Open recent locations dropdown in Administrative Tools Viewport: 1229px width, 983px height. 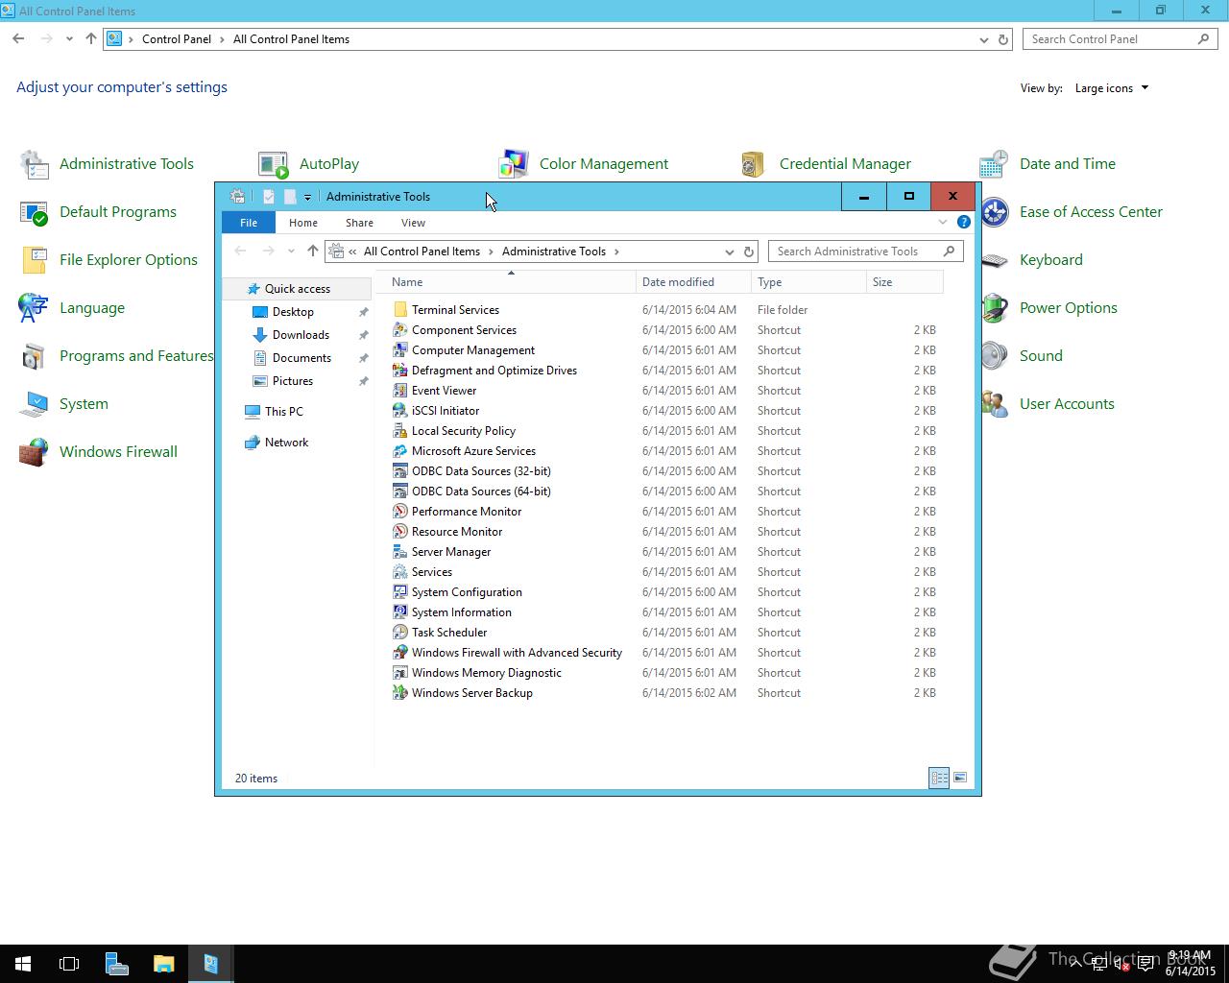[x=291, y=252]
